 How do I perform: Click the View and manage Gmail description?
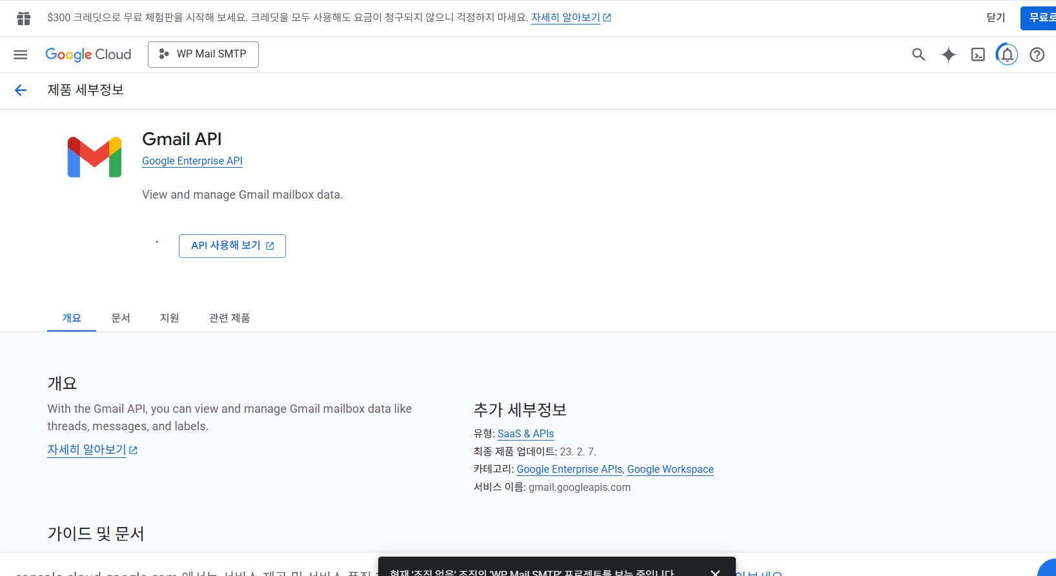tap(243, 195)
